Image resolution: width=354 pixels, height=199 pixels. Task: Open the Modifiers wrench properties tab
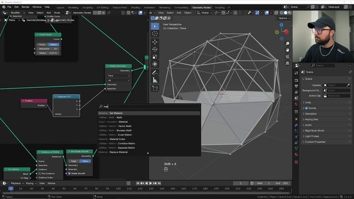click(296, 125)
